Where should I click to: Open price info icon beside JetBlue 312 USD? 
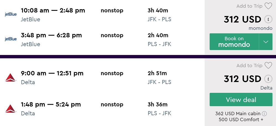[x=267, y=19]
